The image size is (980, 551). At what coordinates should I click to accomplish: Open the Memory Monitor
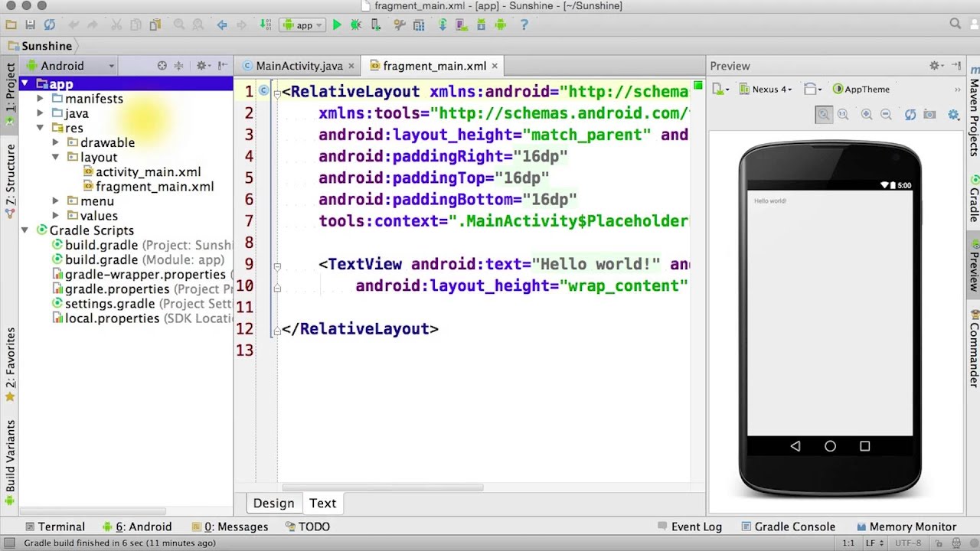point(906,527)
